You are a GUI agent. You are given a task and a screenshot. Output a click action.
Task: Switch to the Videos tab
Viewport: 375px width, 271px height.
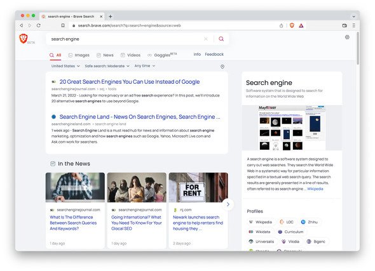(x=130, y=55)
